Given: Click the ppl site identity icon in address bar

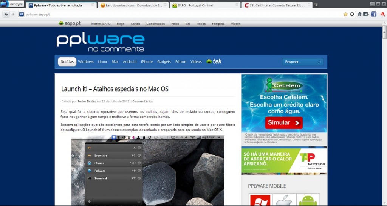Looking at the screenshot, I should click(x=22, y=14).
